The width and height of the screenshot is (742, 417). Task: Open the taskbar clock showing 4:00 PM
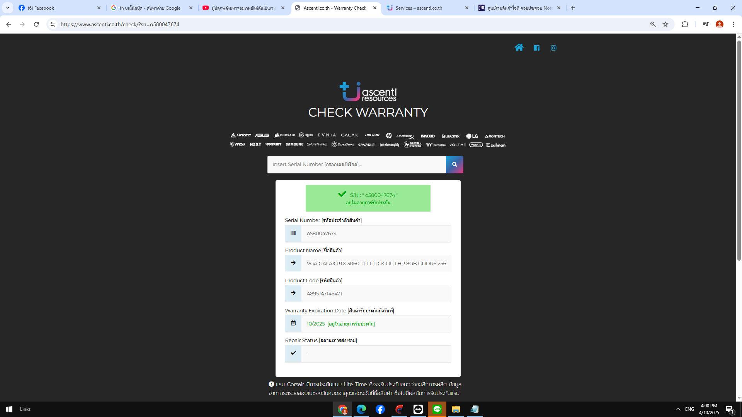point(709,409)
